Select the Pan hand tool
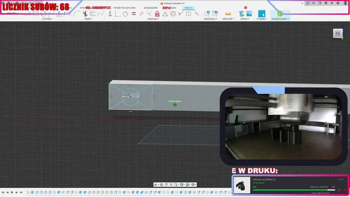The width and height of the screenshot is (350, 197). [166, 185]
